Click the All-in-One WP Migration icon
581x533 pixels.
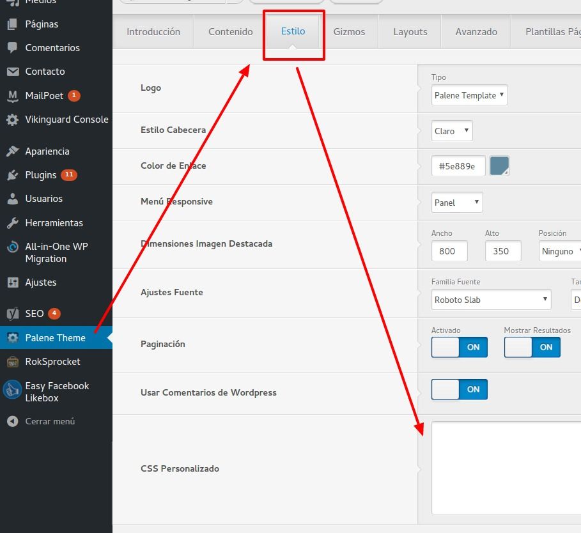12,247
